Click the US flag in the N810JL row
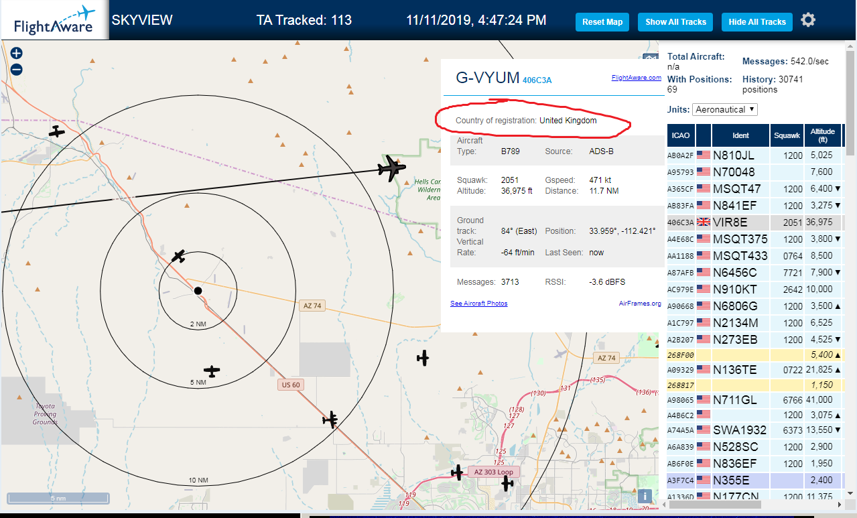The image size is (857, 518). coord(703,155)
